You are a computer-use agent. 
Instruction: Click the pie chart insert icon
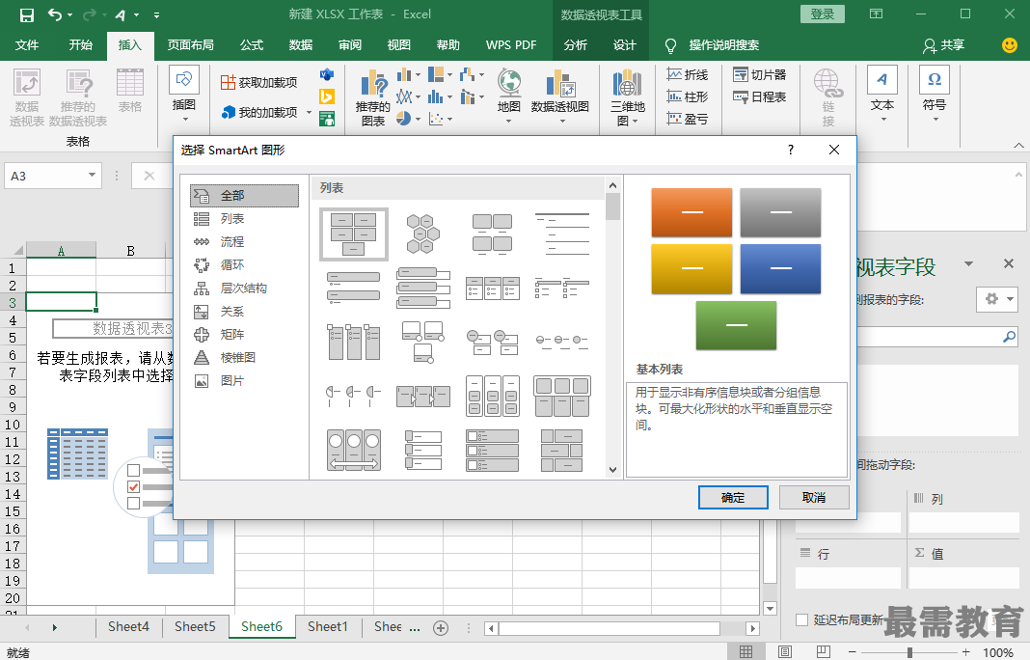[x=403, y=119]
